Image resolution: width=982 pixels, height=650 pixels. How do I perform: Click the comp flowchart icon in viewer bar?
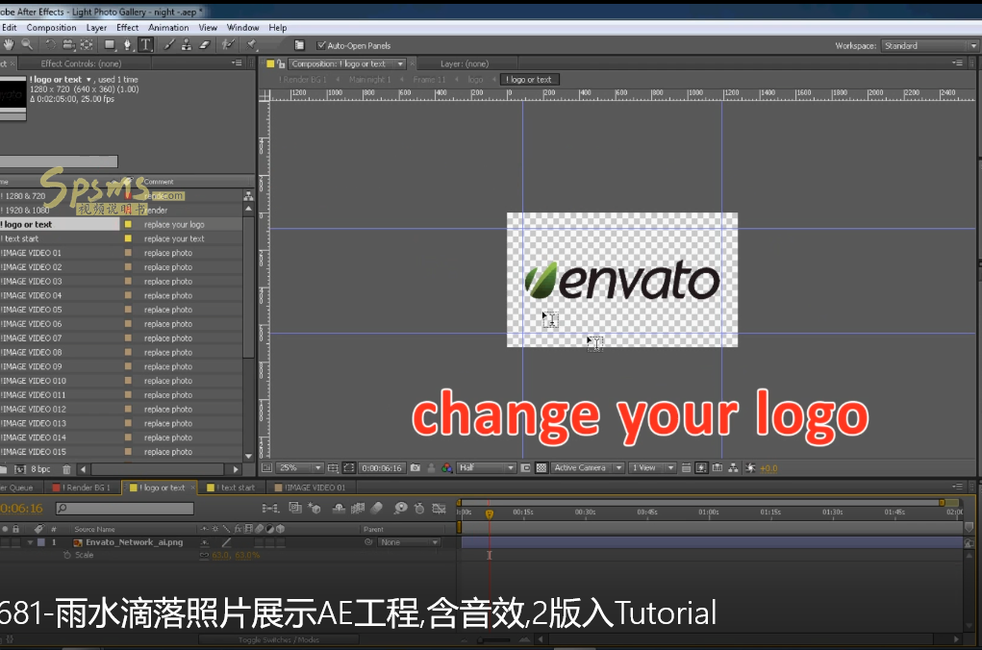[x=733, y=467]
